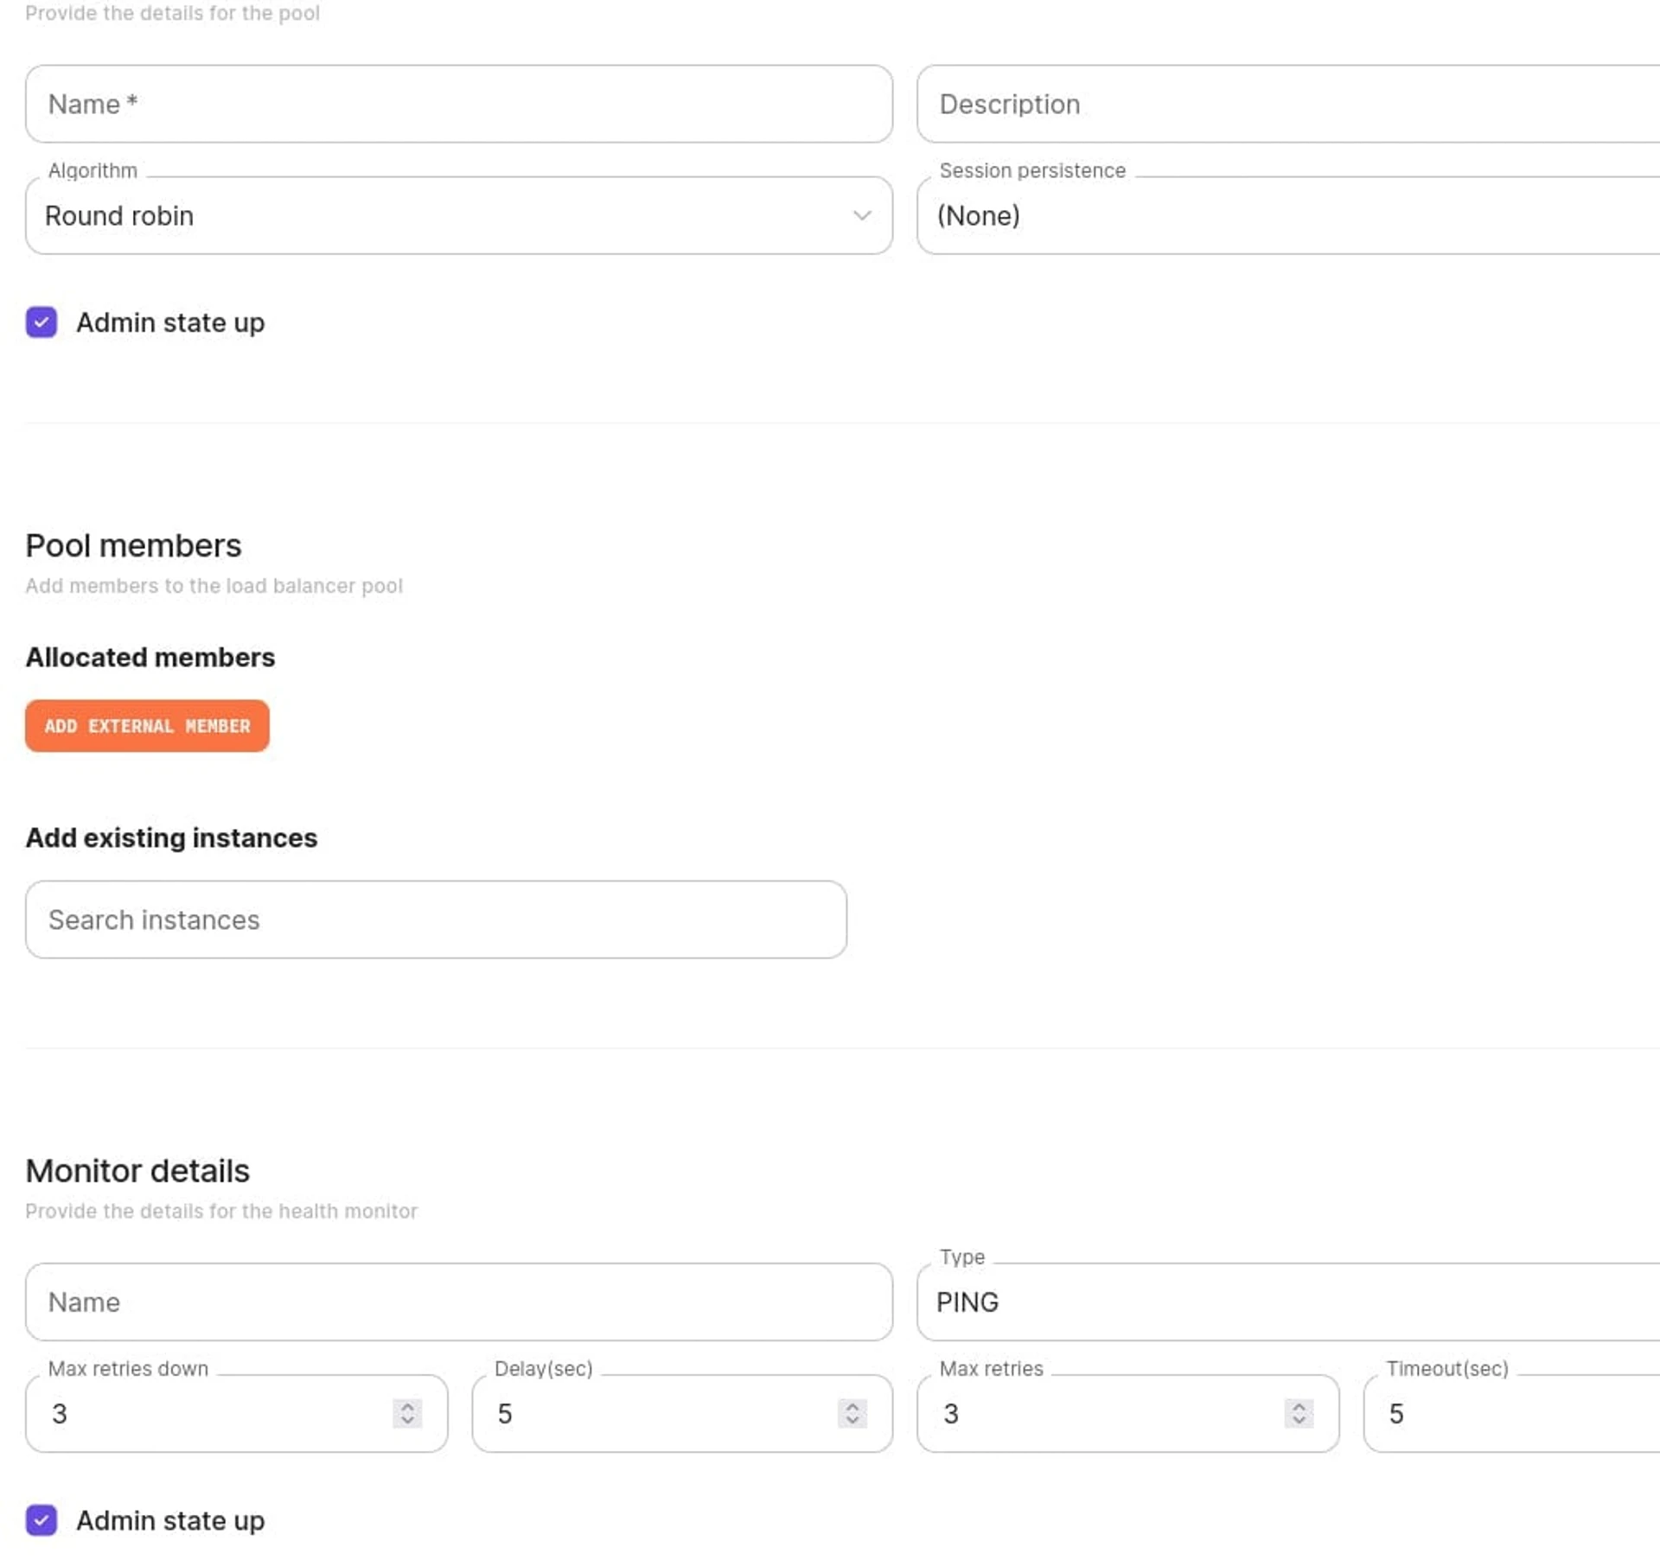This screenshot has width=1660, height=1566.
Task: Toggle monitor Admin state up checkbox
Action: pos(41,1520)
